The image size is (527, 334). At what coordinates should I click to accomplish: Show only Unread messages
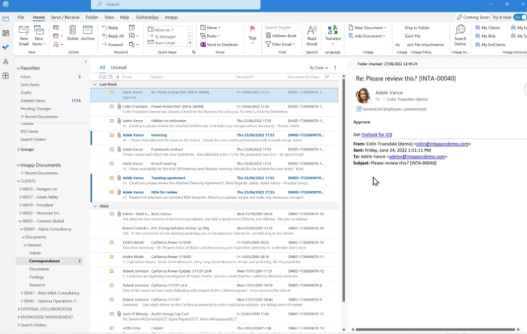click(x=119, y=67)
